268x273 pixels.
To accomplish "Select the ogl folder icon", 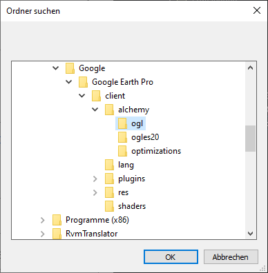I will (122, 123).
